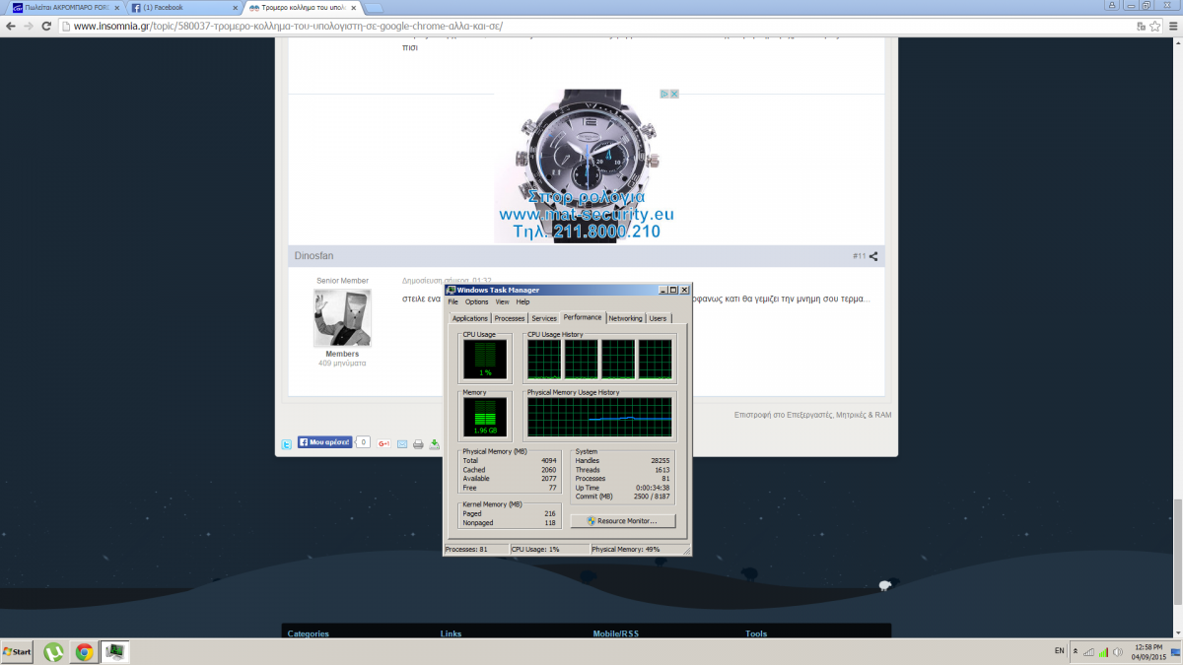This screenshot has width=1183, height=665.
Task: Open Chrome hamburger menu
Action: pyautogui.click(x=1172, y=26)
